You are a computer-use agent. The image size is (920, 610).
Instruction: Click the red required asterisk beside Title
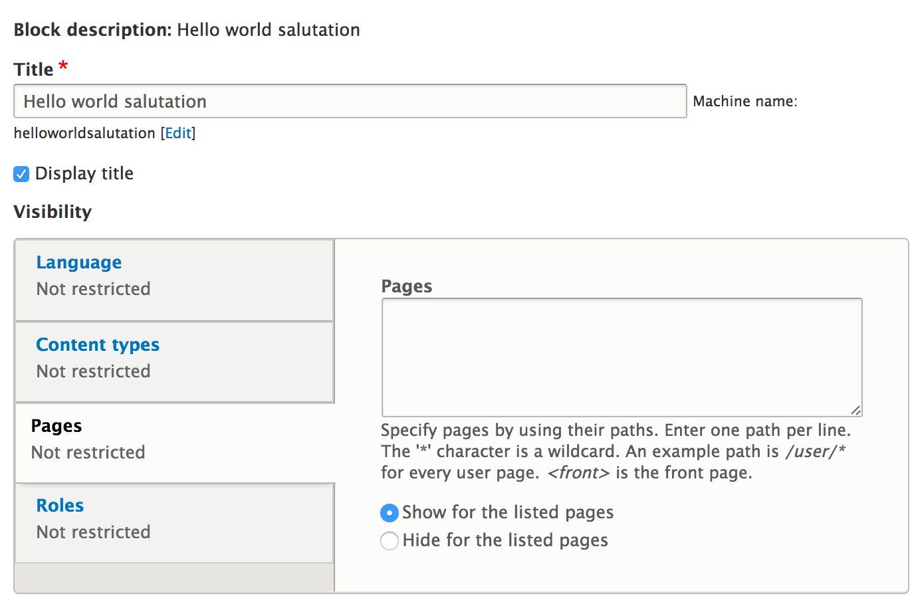point(63,66)
